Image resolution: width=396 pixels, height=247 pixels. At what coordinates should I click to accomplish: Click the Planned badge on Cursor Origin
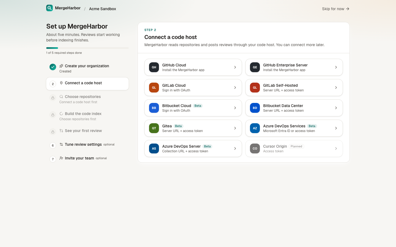pyautogui.click(x=296, y=146)
